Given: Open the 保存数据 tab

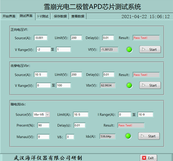Looking at the screenshot, I should tap(60, 16).
